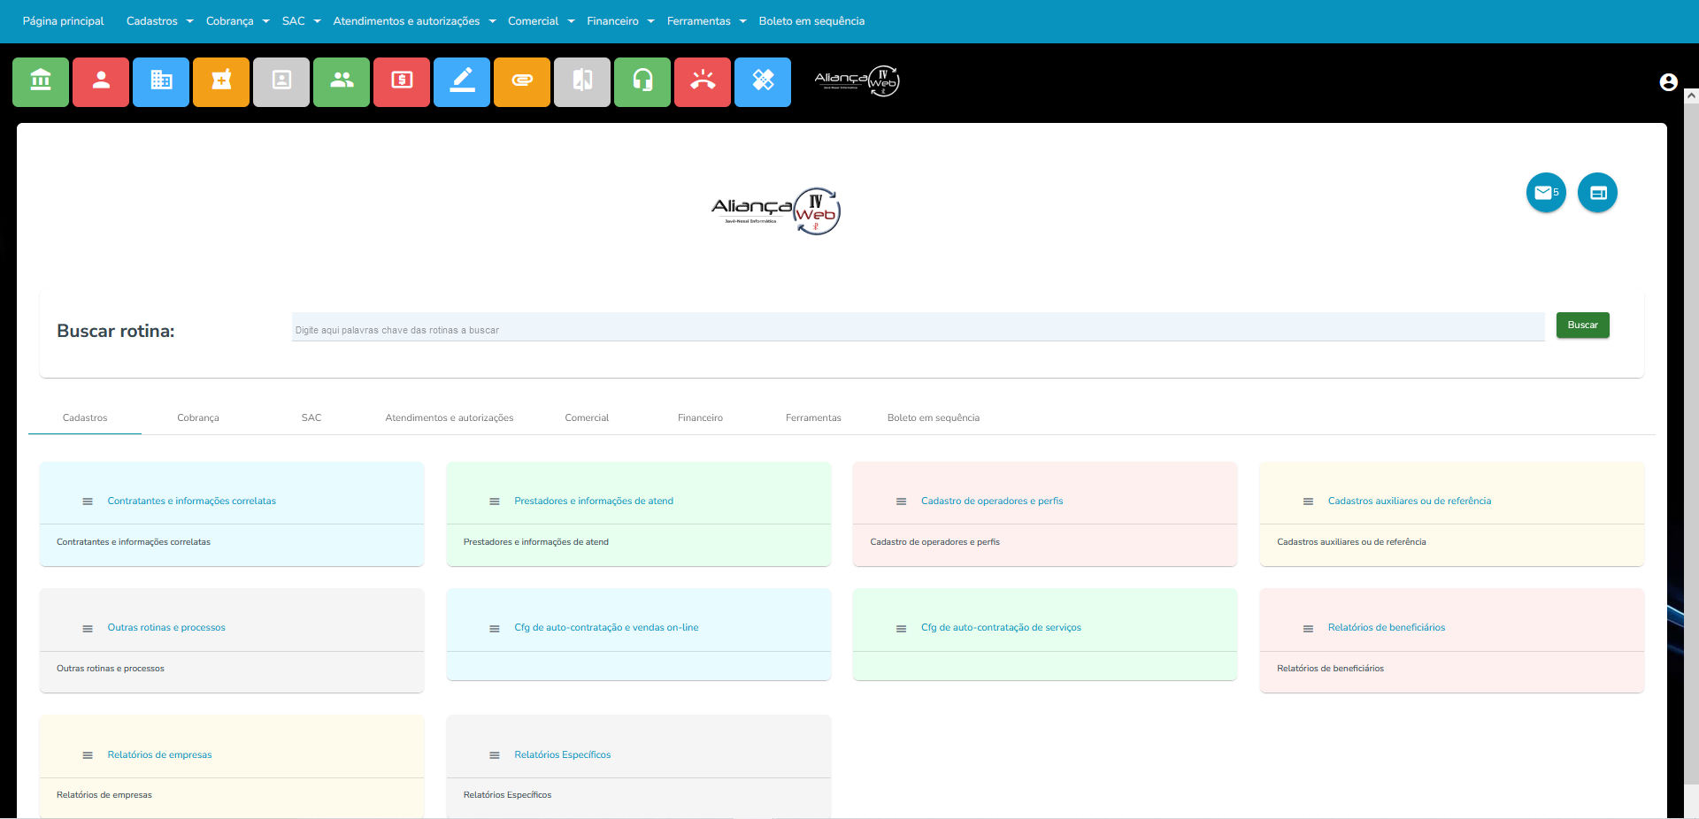The width and height of the screenshot is (1699, 819).
Task: Open the Financeiro dropdown in top menu
Action: click(620, 21)
